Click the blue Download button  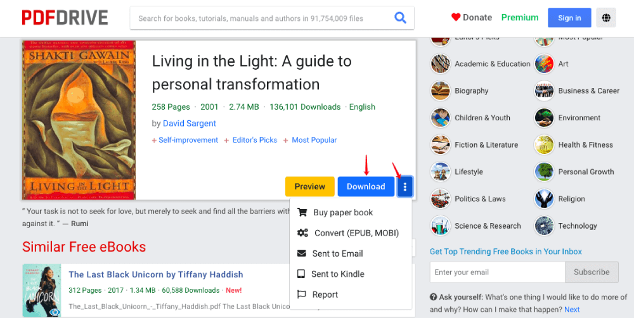[366, 186]
